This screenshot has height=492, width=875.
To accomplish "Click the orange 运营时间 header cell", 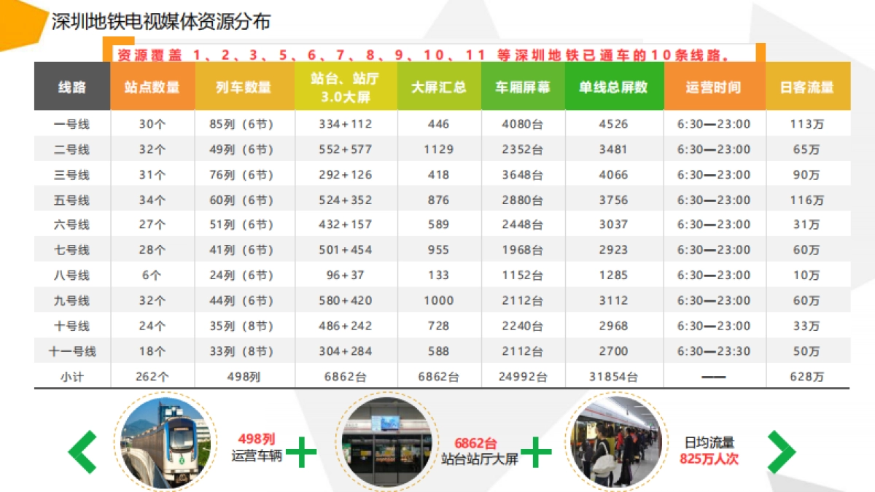I will click(711, 87).
